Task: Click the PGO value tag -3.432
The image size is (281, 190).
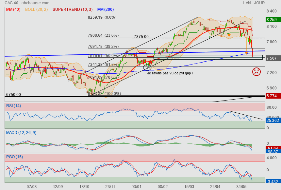Action: 273,181
